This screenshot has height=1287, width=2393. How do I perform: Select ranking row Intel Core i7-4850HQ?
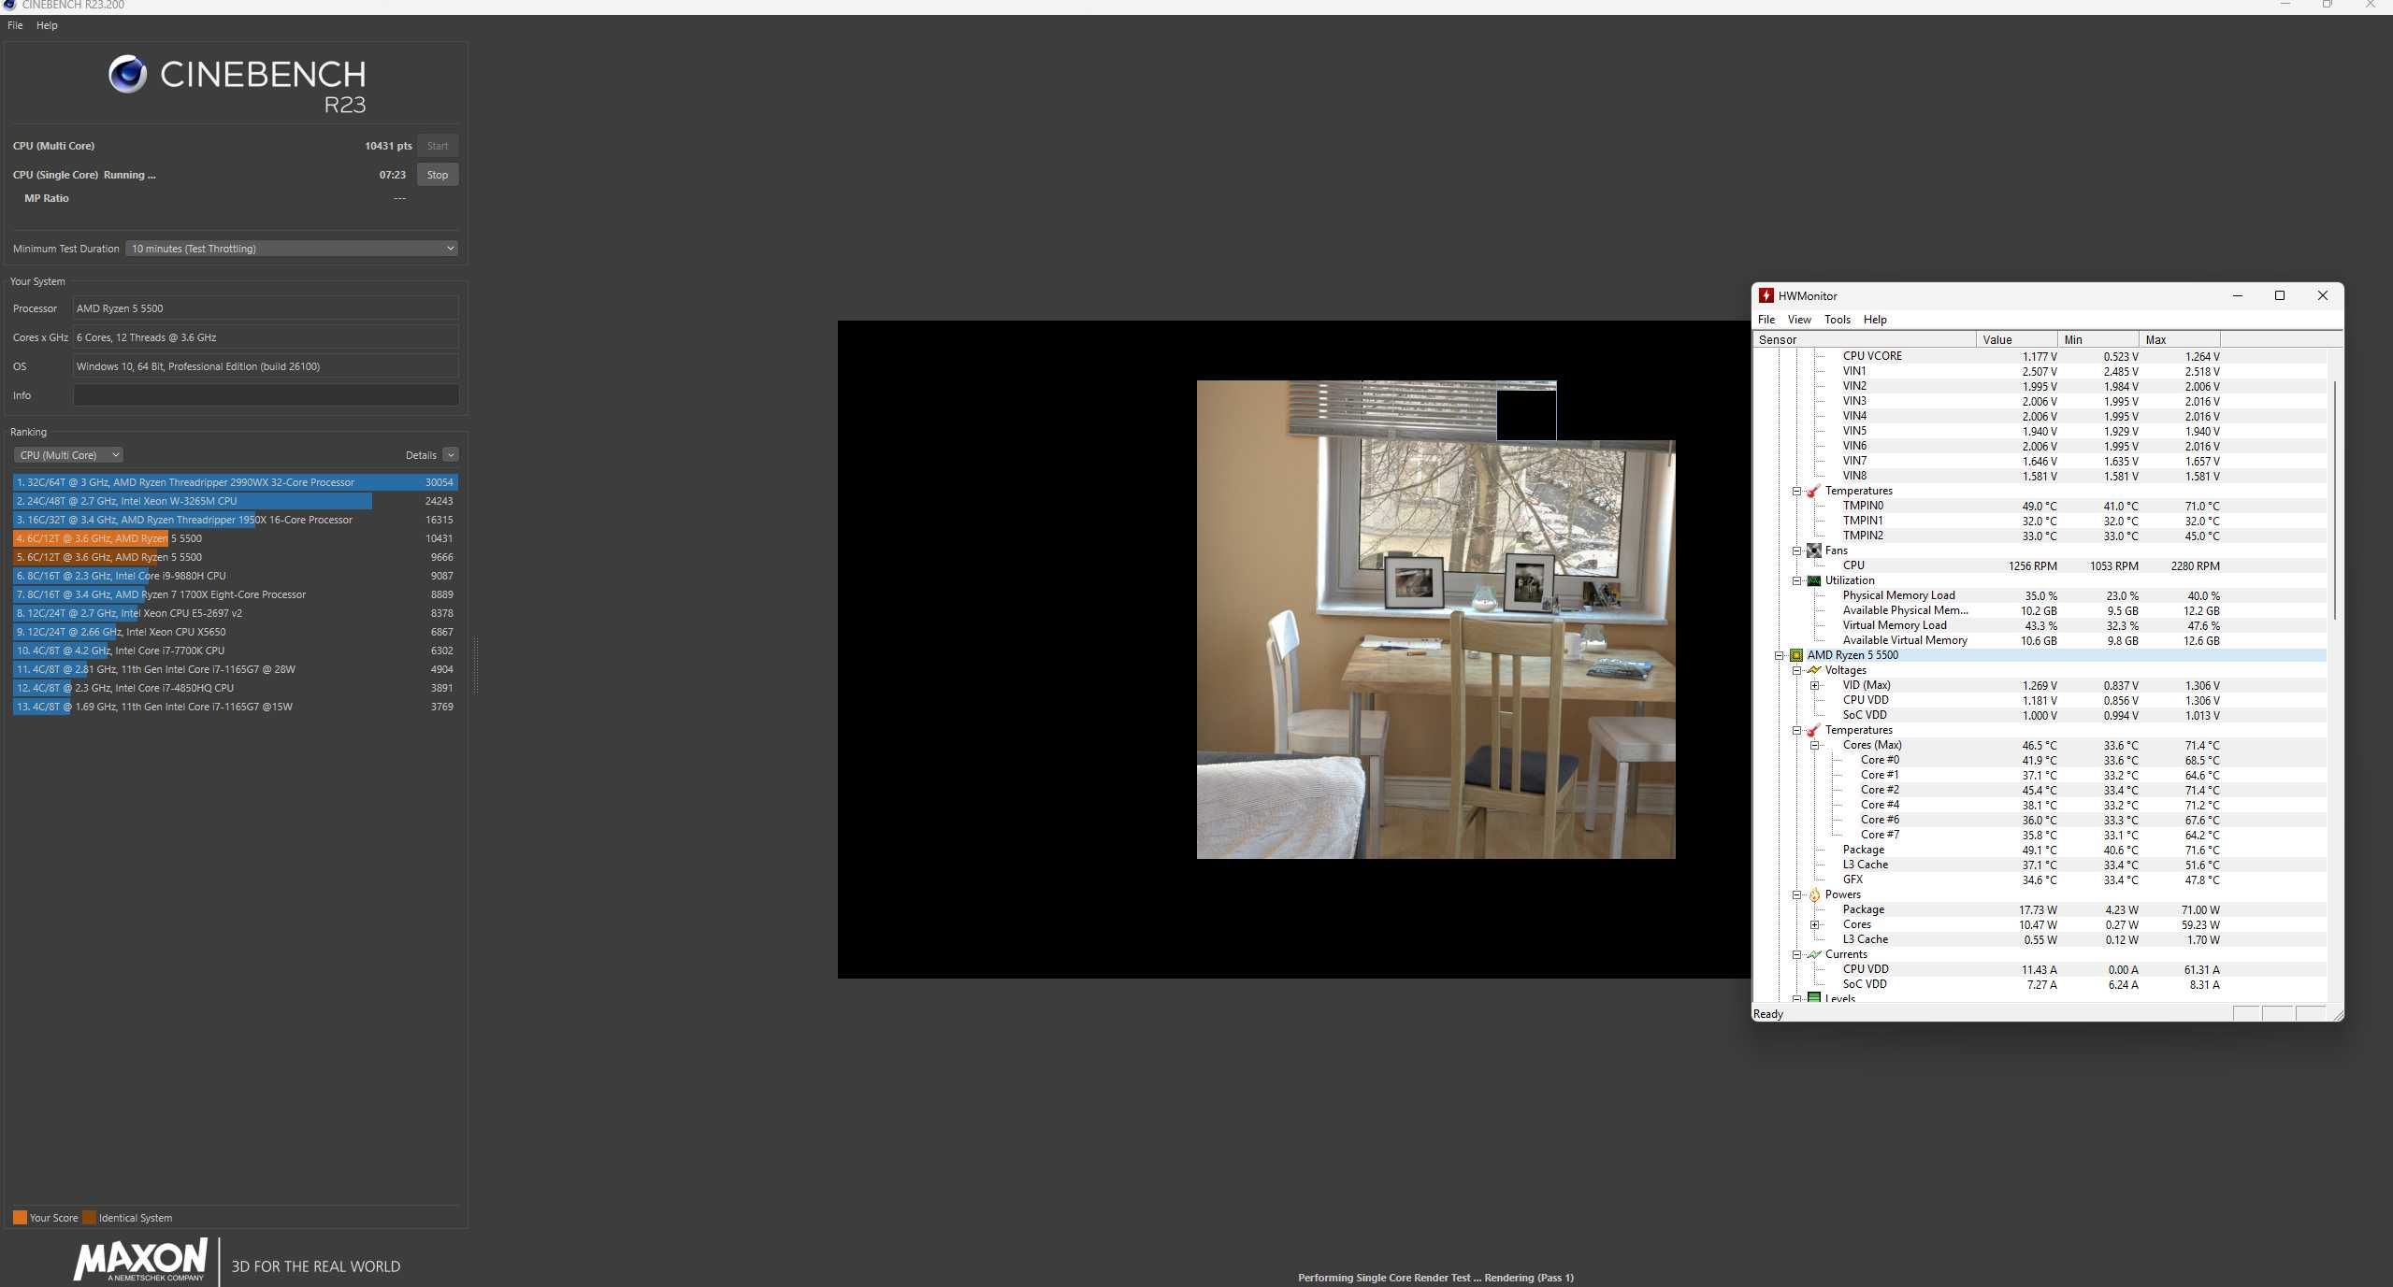[x=235, y=688]
